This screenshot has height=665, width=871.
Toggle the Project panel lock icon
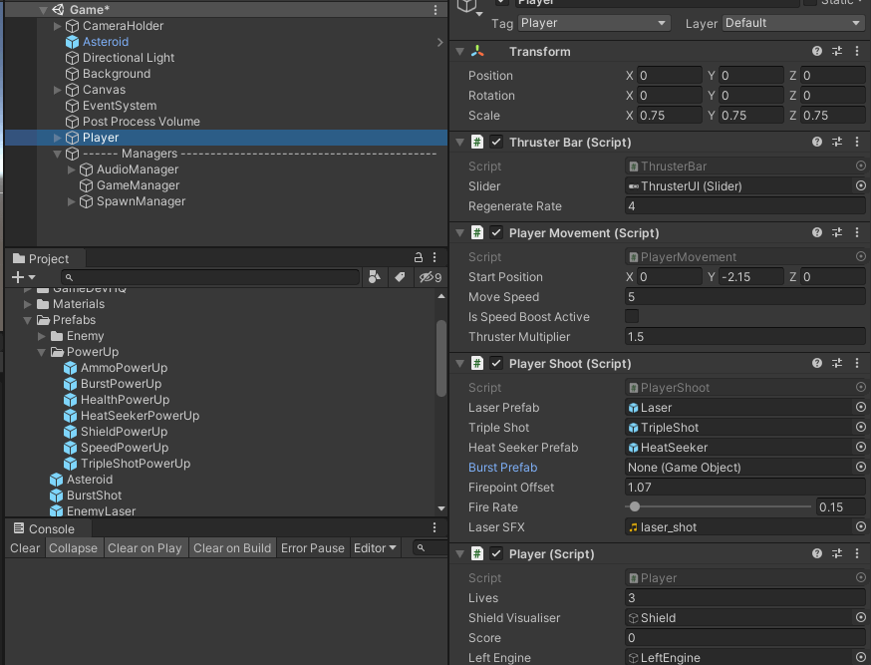tap(419, 257)
